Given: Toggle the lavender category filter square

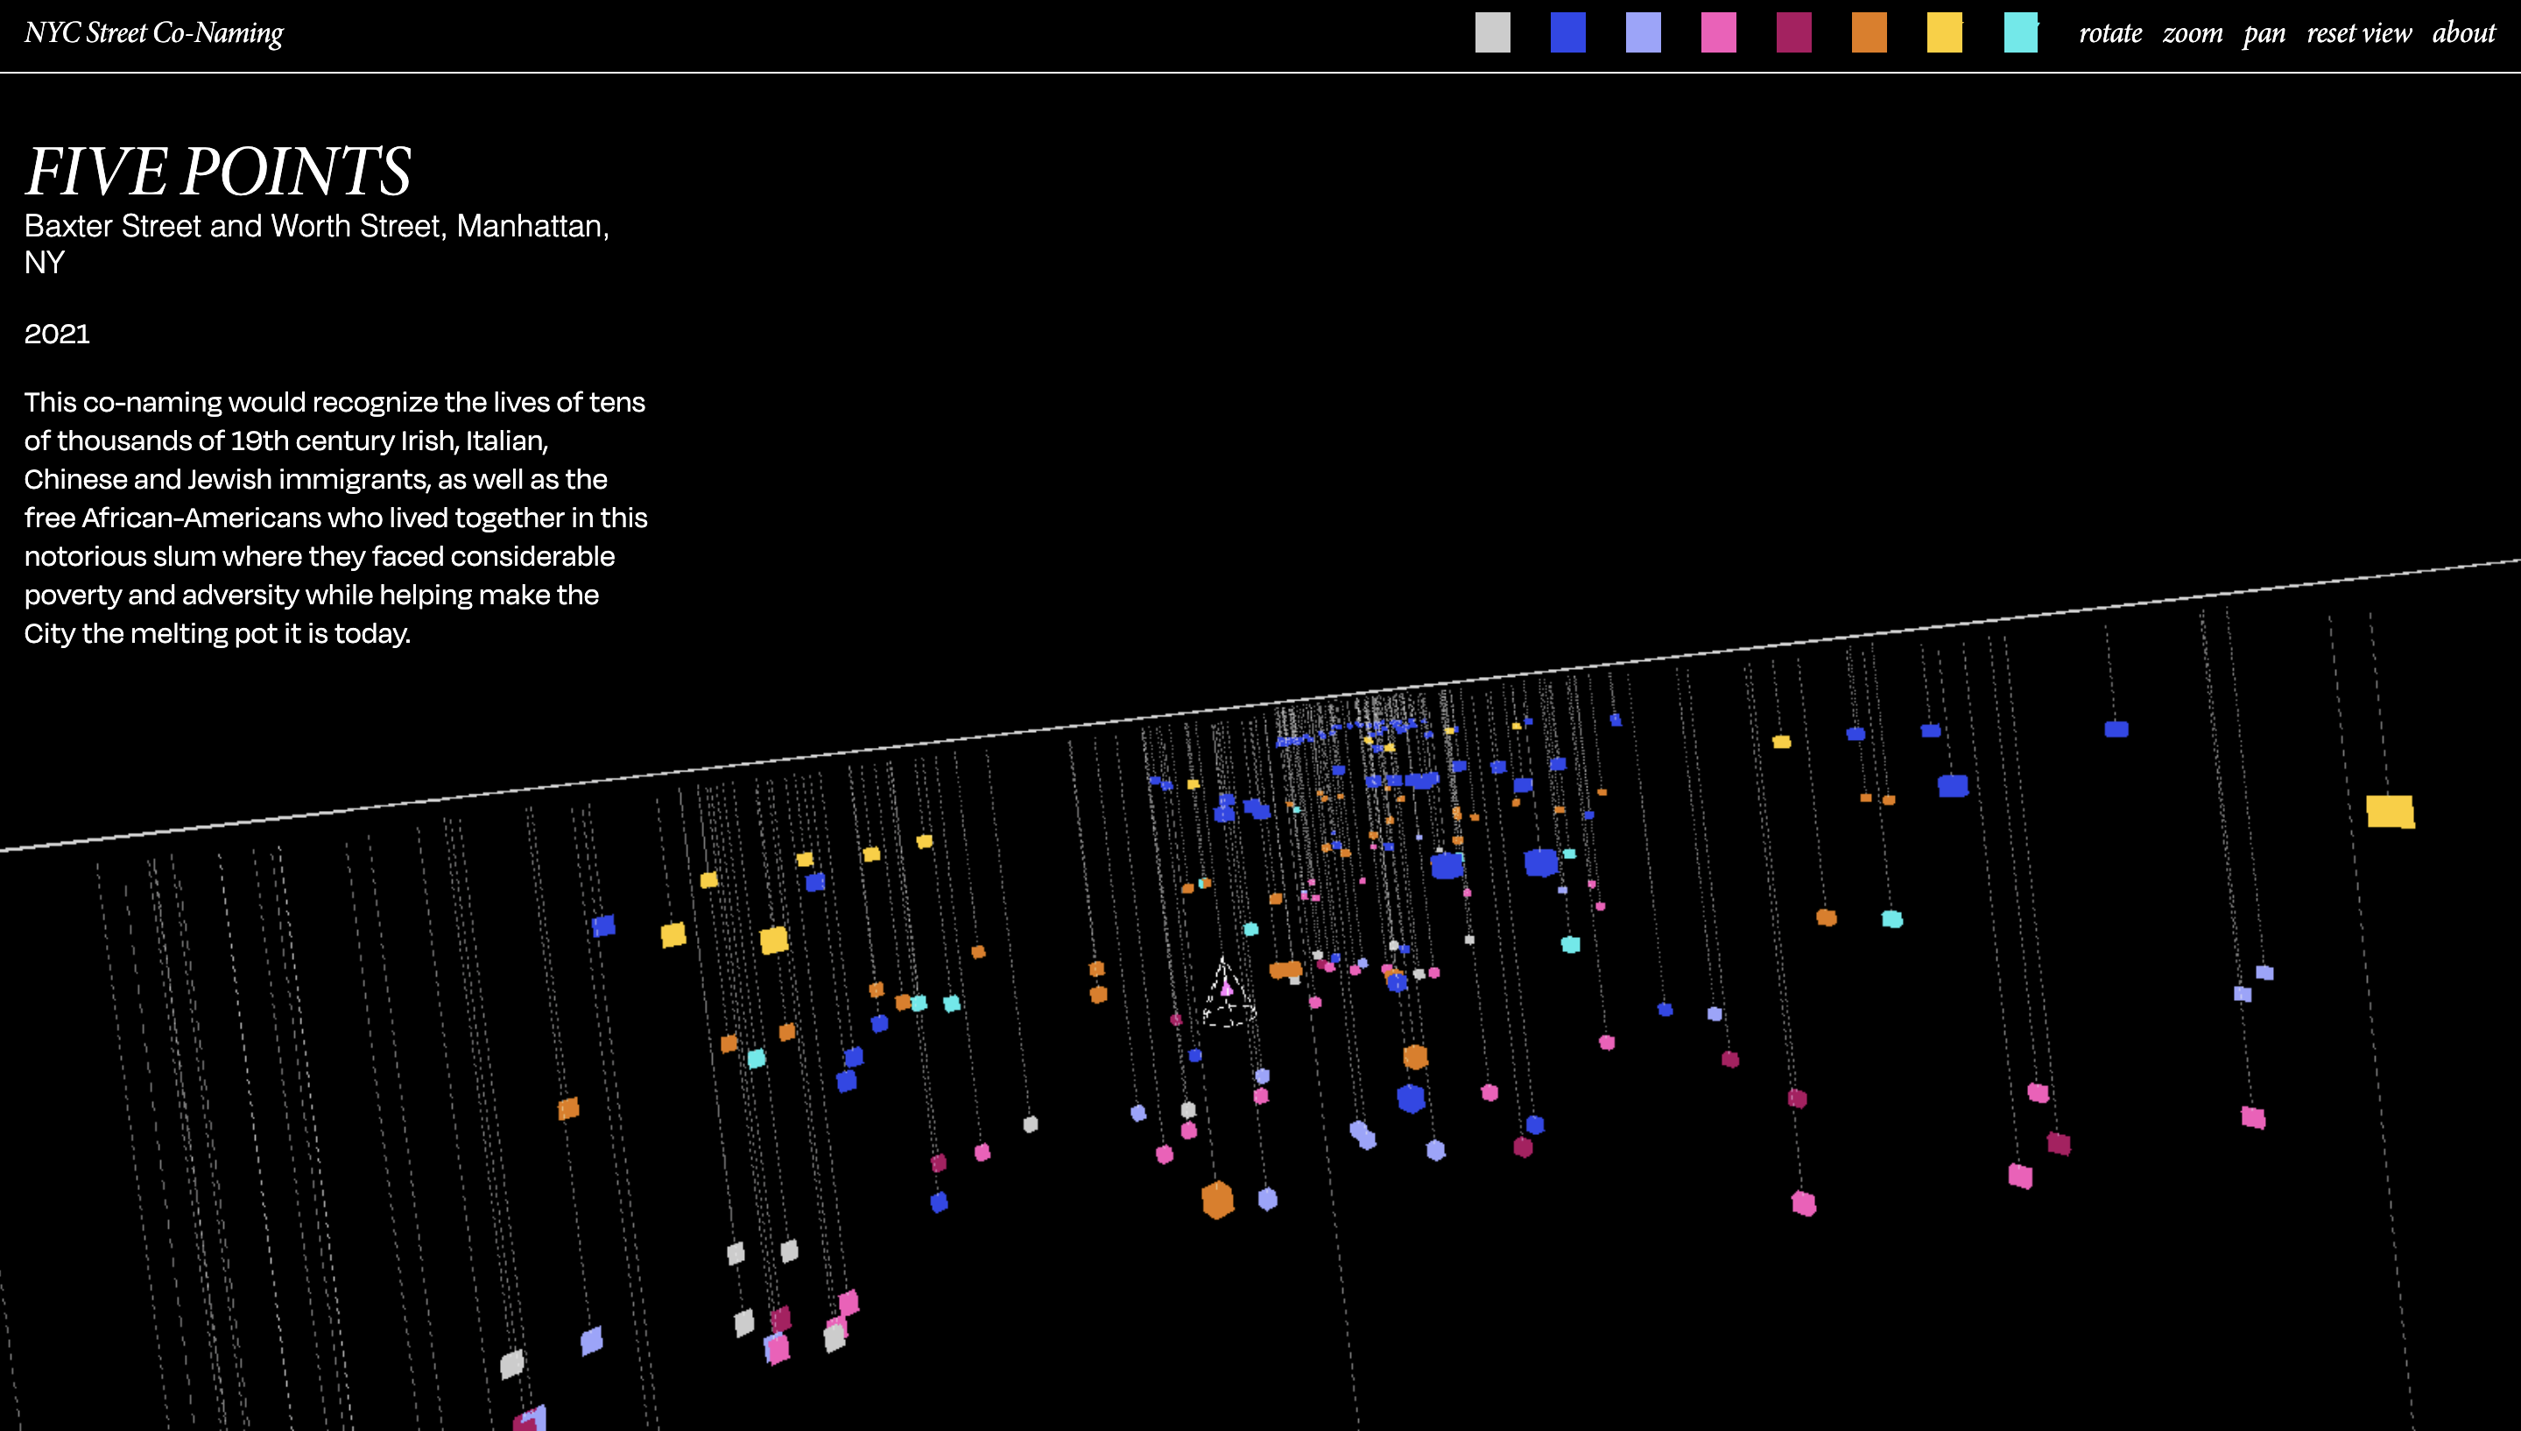Looking at the screenshot, I should click(1643, 32).
